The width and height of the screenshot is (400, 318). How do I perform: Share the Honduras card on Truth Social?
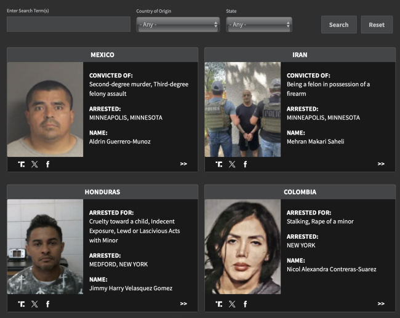coord(22,304)
